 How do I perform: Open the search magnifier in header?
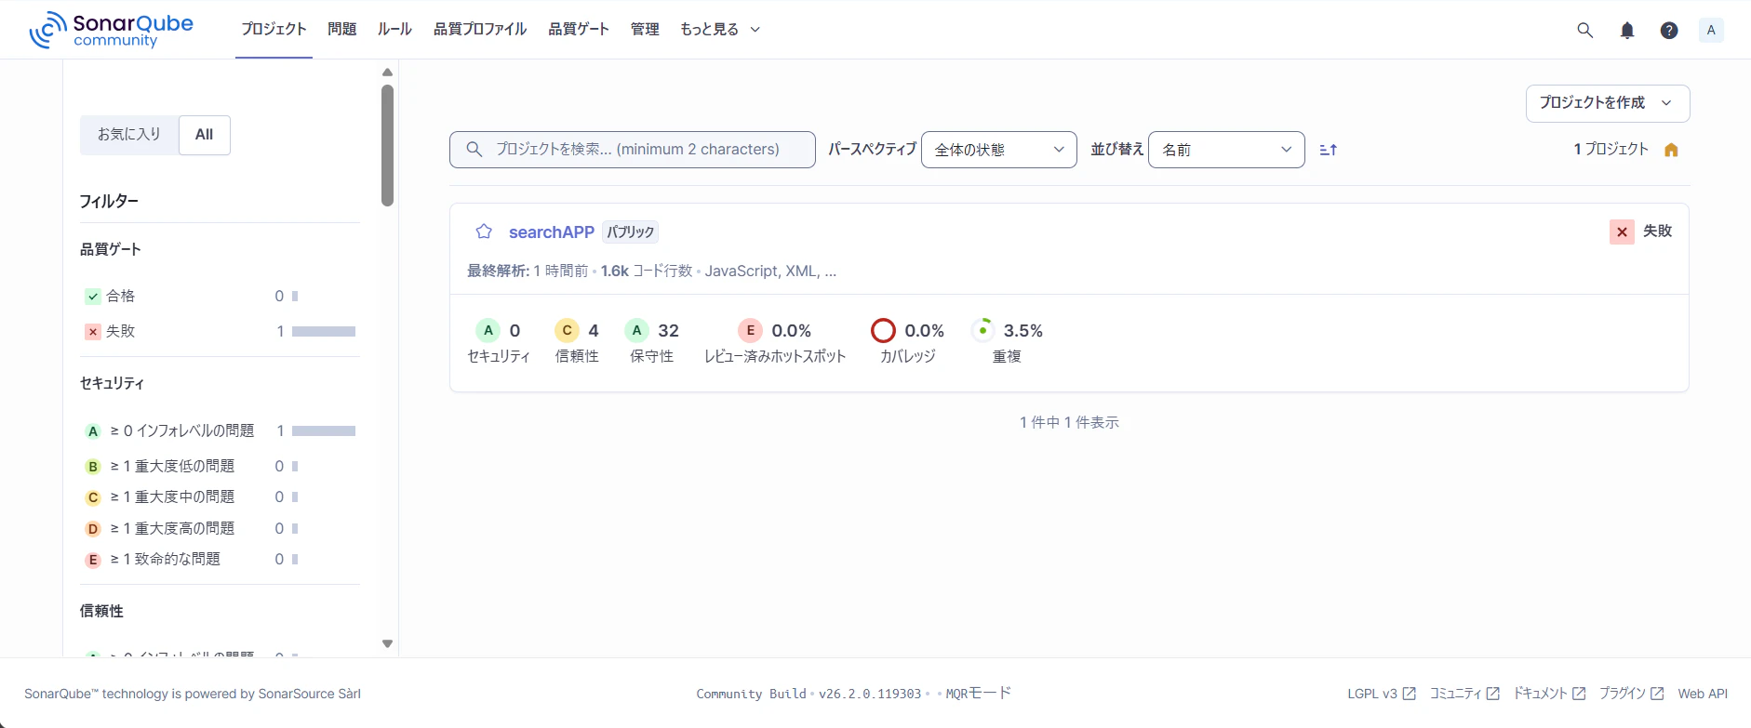coord(1585,30)
